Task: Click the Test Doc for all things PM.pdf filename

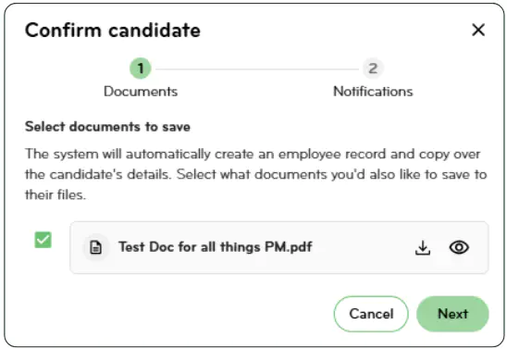Action: click(215, 247)
